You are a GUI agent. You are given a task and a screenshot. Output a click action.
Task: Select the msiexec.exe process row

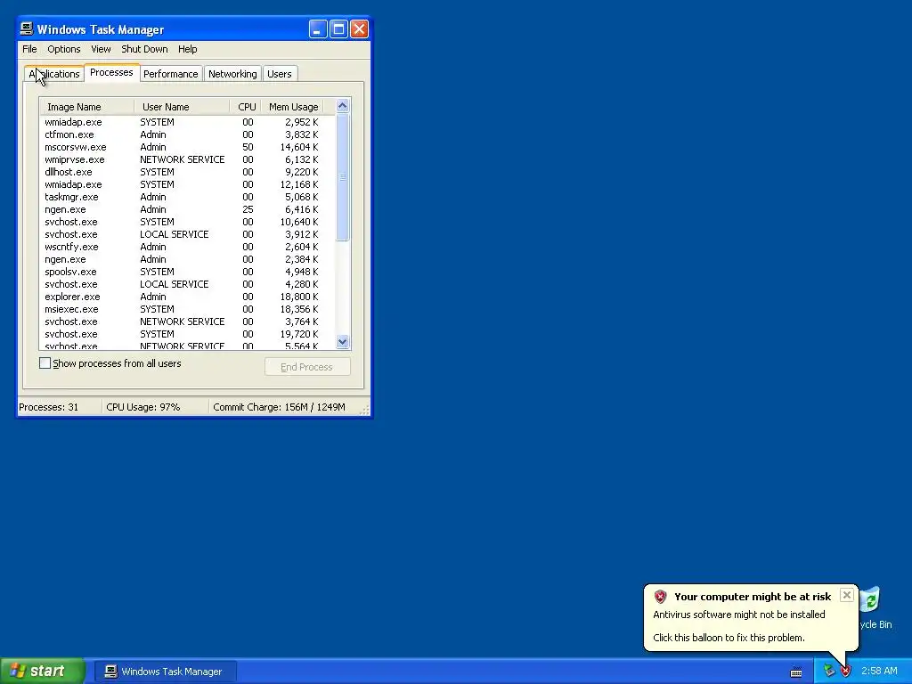tap(187, 309)
